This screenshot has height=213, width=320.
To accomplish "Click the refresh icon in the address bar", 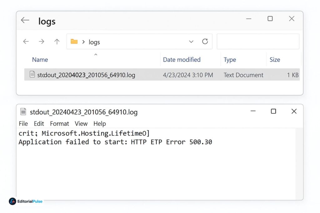I will [205, 41].
